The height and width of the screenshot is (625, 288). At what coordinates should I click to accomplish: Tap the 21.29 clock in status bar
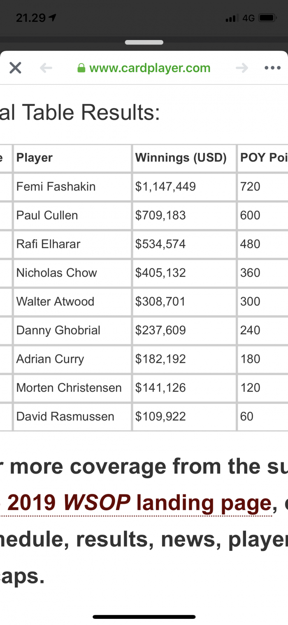(x=31, y=18)
